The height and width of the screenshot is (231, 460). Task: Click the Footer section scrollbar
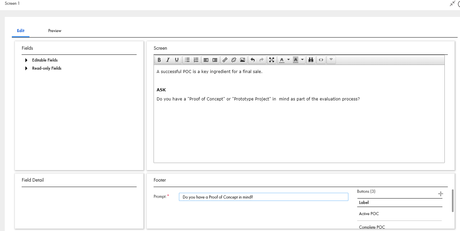453,201
